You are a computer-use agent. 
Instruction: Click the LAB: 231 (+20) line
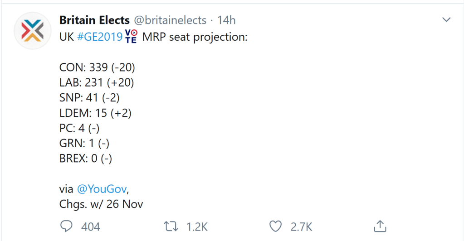(x=97, y=82)
